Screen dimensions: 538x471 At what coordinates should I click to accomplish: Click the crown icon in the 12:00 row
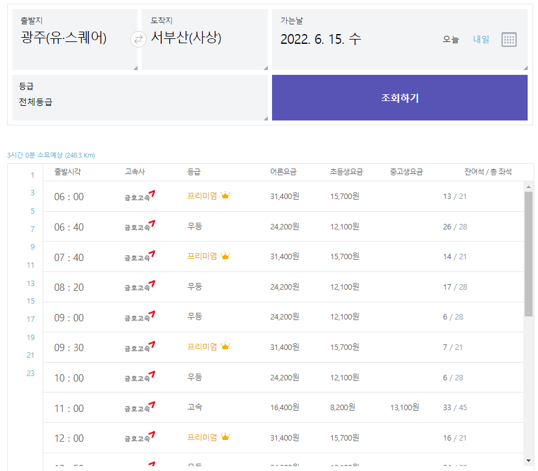225,437
